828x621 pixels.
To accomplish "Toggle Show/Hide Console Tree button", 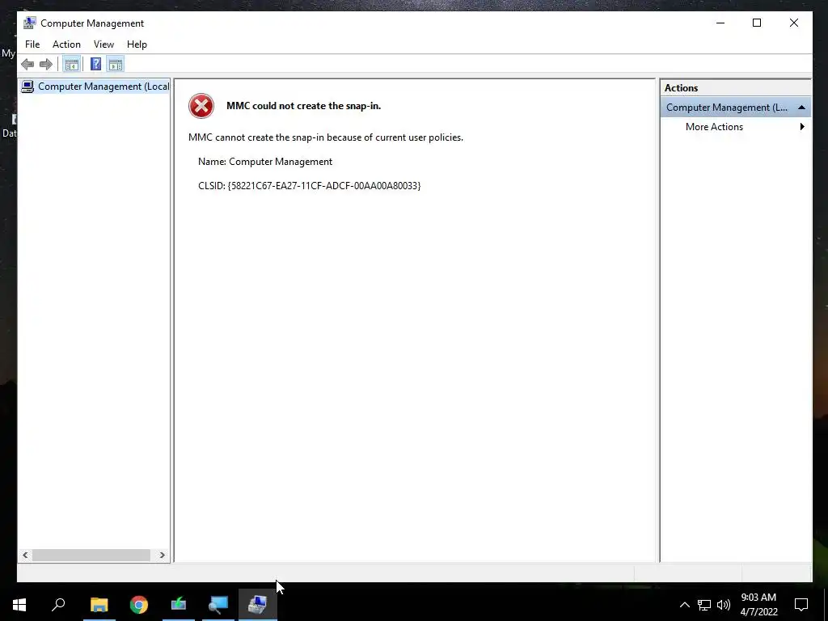I will coord(71,65).
